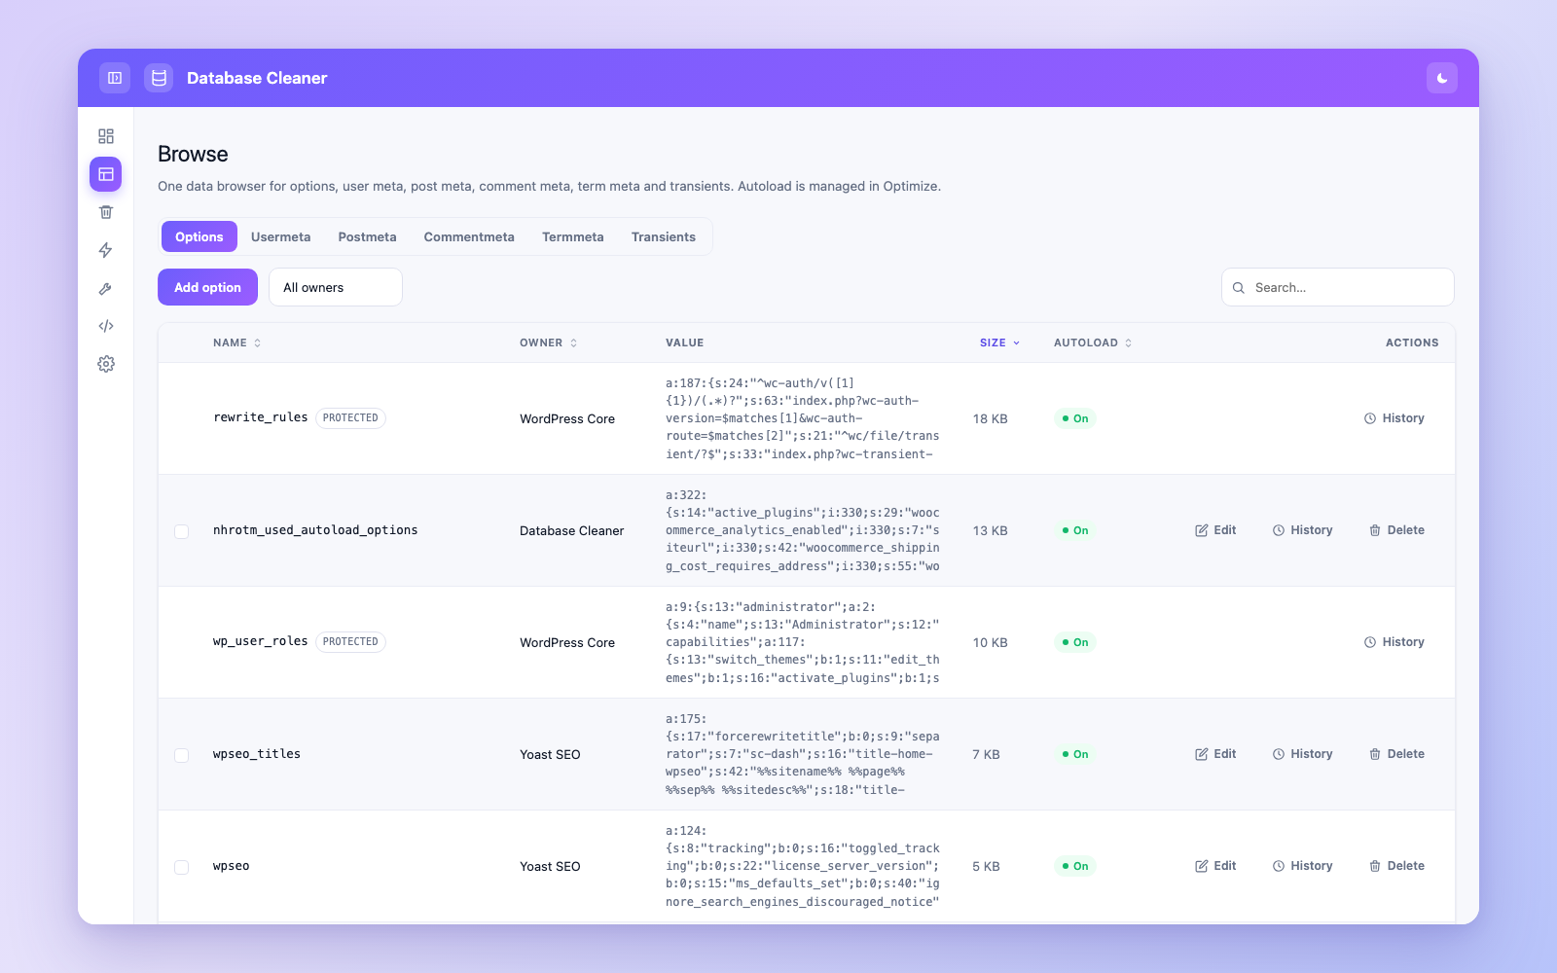1557x973 pixels.
Task: Click the clock History icon for nhrotm_used_autoload_options
Action: click(1279, 530)
